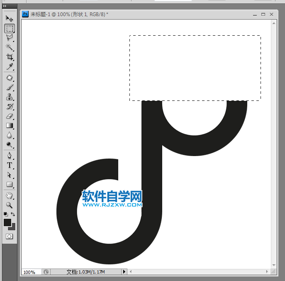Open the foreground color picker
Viewport: 285px width, 281px height.
[7, 222]
